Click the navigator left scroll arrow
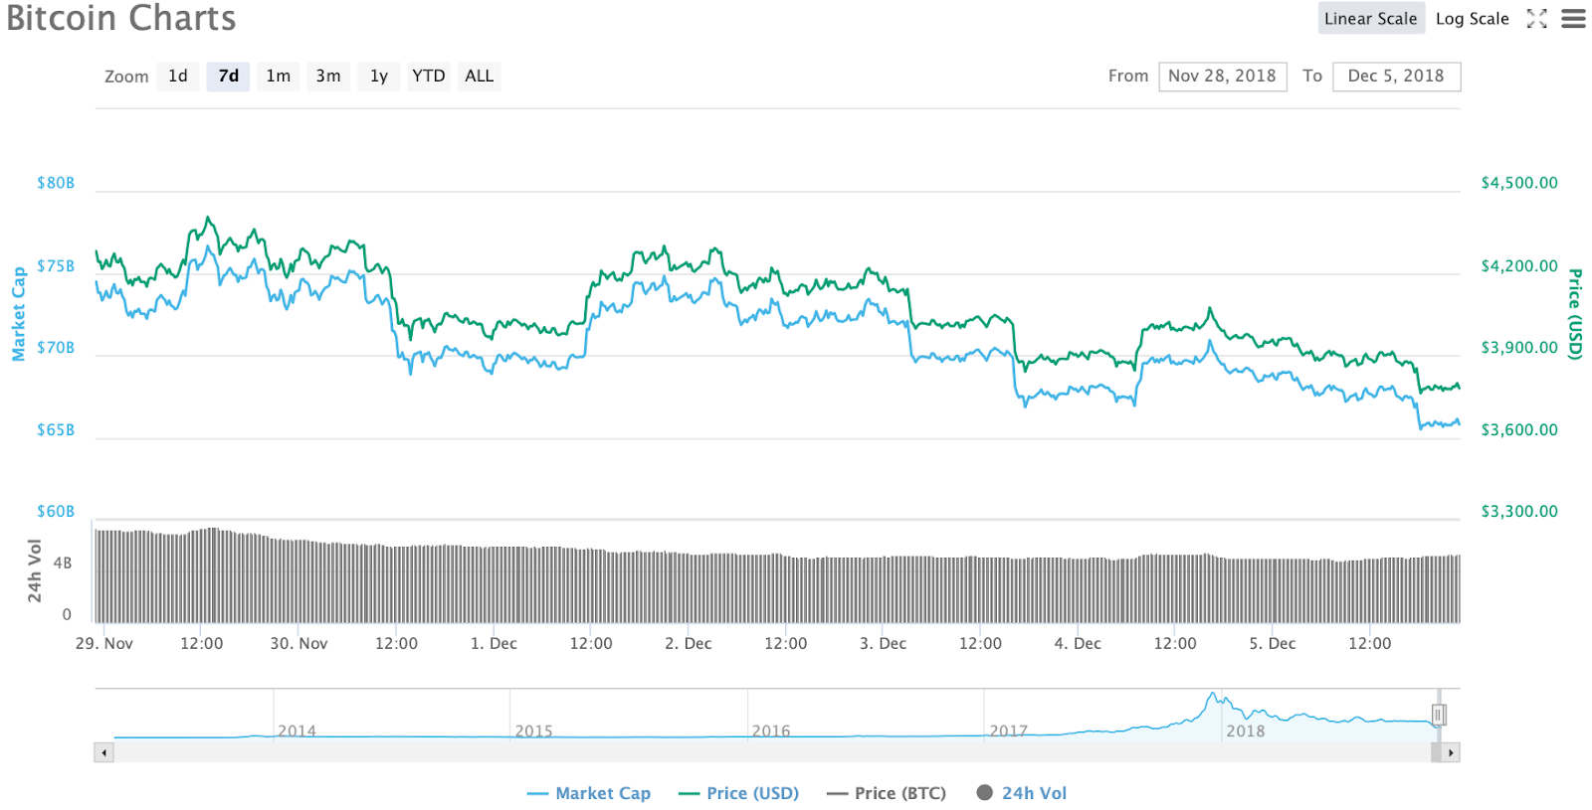This screenshot has height=810, width=1592. point(103,752)
